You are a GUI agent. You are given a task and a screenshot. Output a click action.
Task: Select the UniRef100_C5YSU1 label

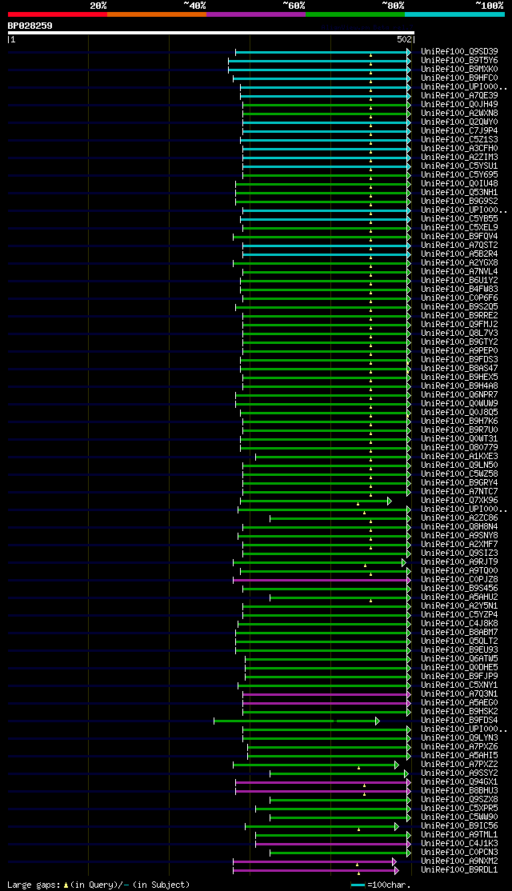[459, 166]
